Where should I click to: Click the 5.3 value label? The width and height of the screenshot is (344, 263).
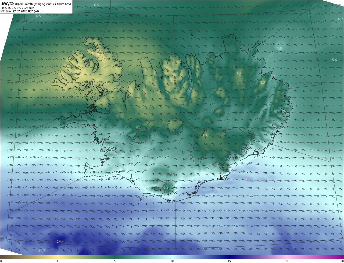[165, 188]
